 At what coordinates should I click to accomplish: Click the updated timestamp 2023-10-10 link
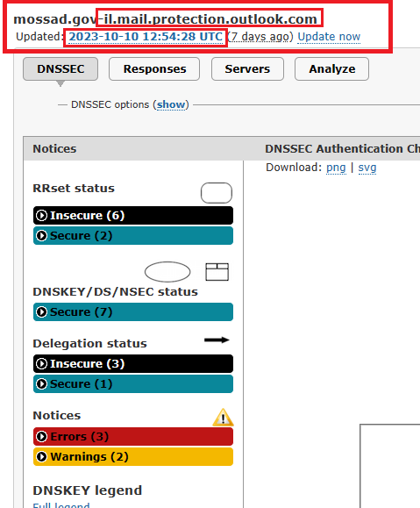(x=146, y=37)
